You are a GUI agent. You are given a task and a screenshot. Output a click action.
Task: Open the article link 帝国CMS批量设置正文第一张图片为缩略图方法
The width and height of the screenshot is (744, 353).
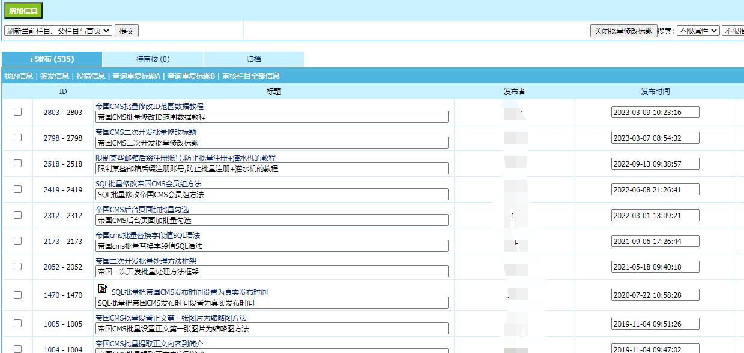tap(171, 318)
